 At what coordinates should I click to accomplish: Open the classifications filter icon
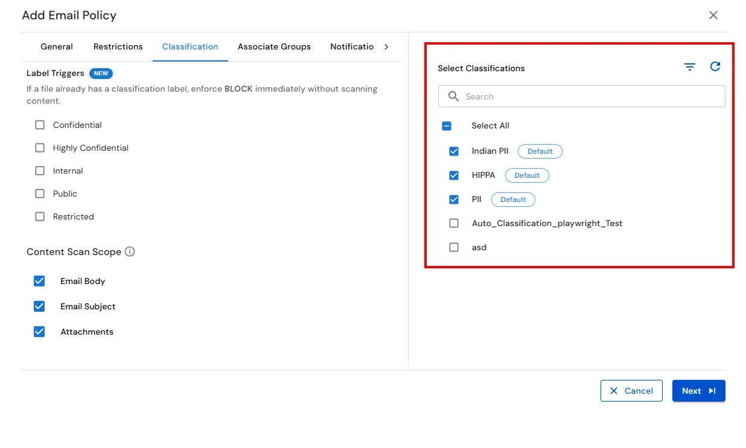690,67
